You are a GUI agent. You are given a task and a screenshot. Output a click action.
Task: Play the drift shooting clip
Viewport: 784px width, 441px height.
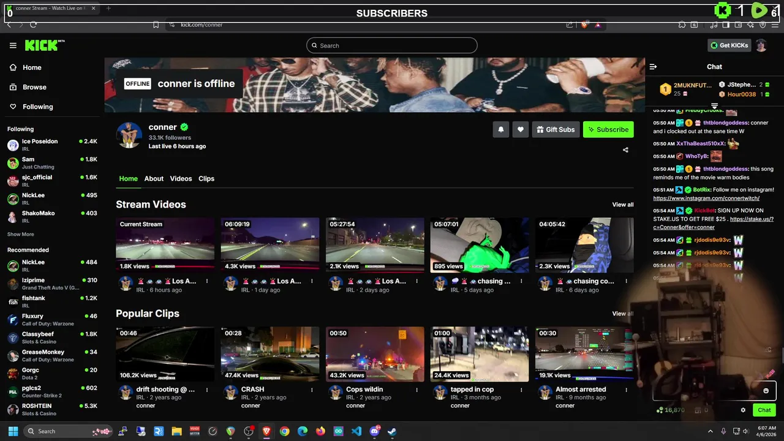(x=165, y=354)
